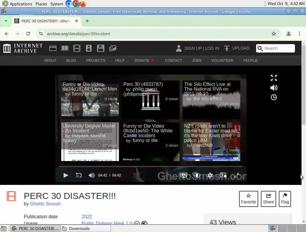Open the Audio speaker icon in header
Image resolution: width=306 pixels, height=232 pixels.
88,48
